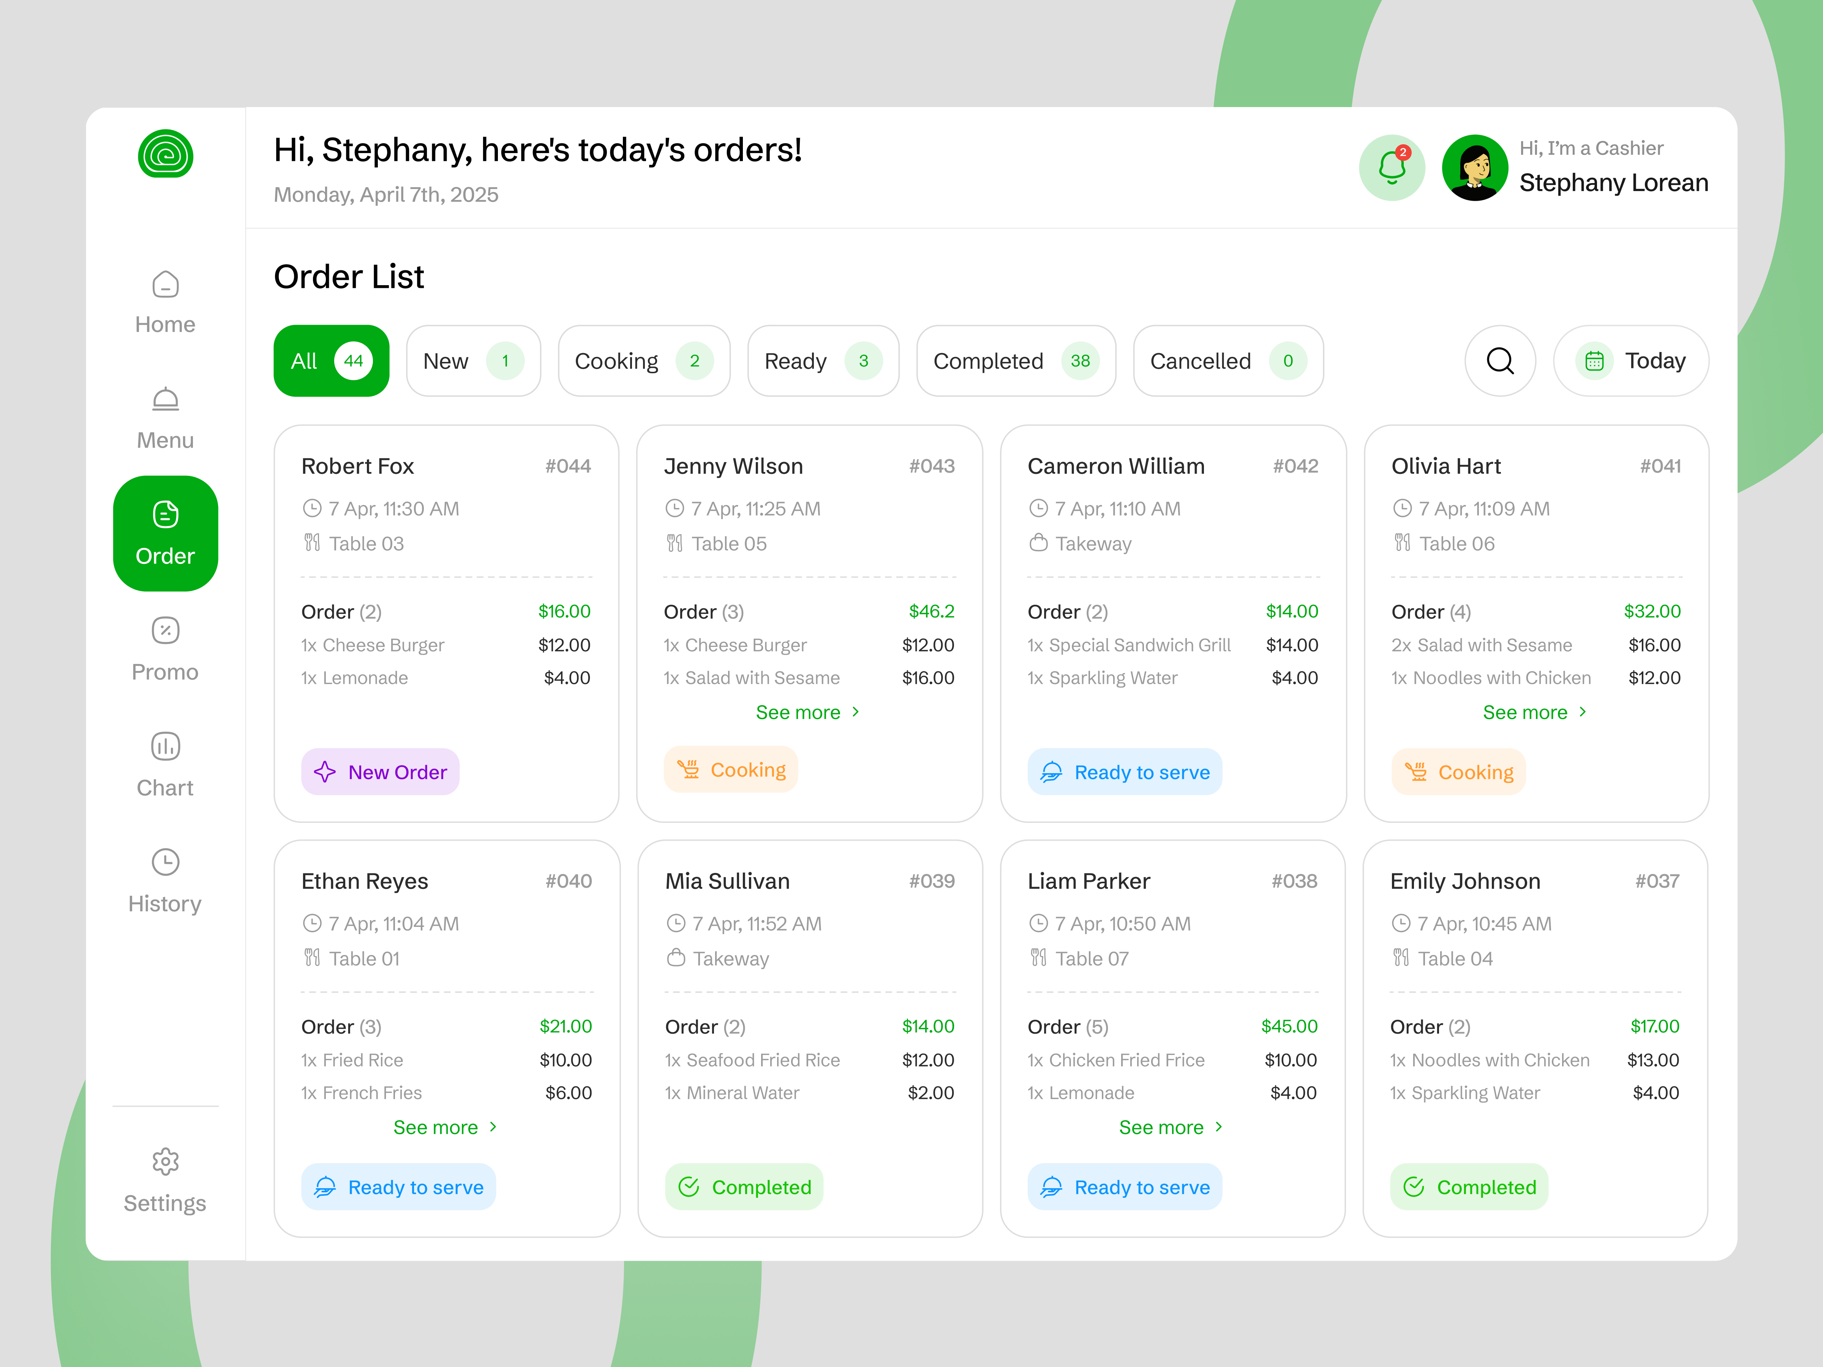This screenshot has height=1367, width=1823.
Task: Open Ethan Reyes's order name
Action: (x=365, y=882)
